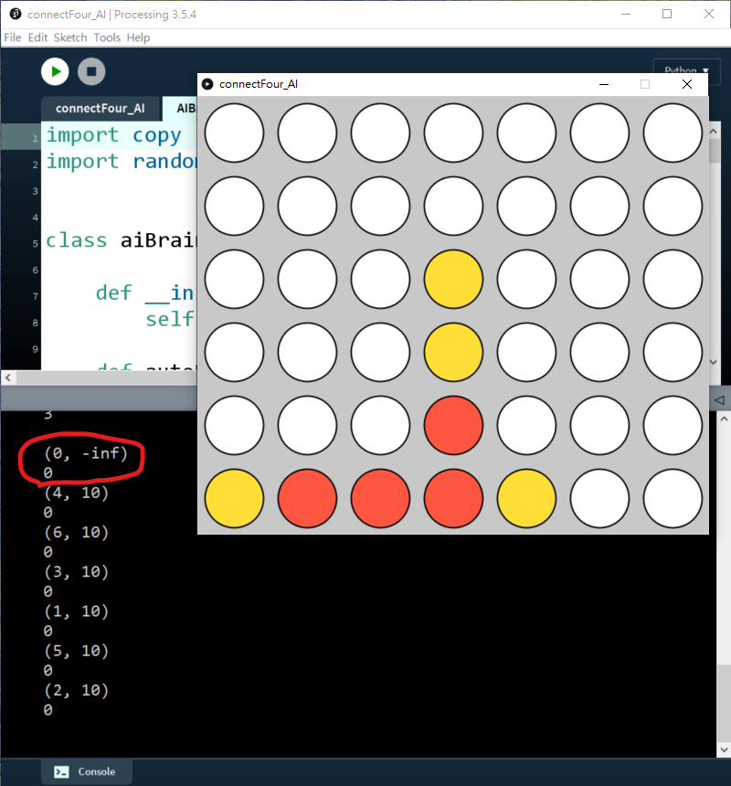Click line 1 'import copy' in editor
Viewport: 731px width, 786px height.
click(113, 135)
